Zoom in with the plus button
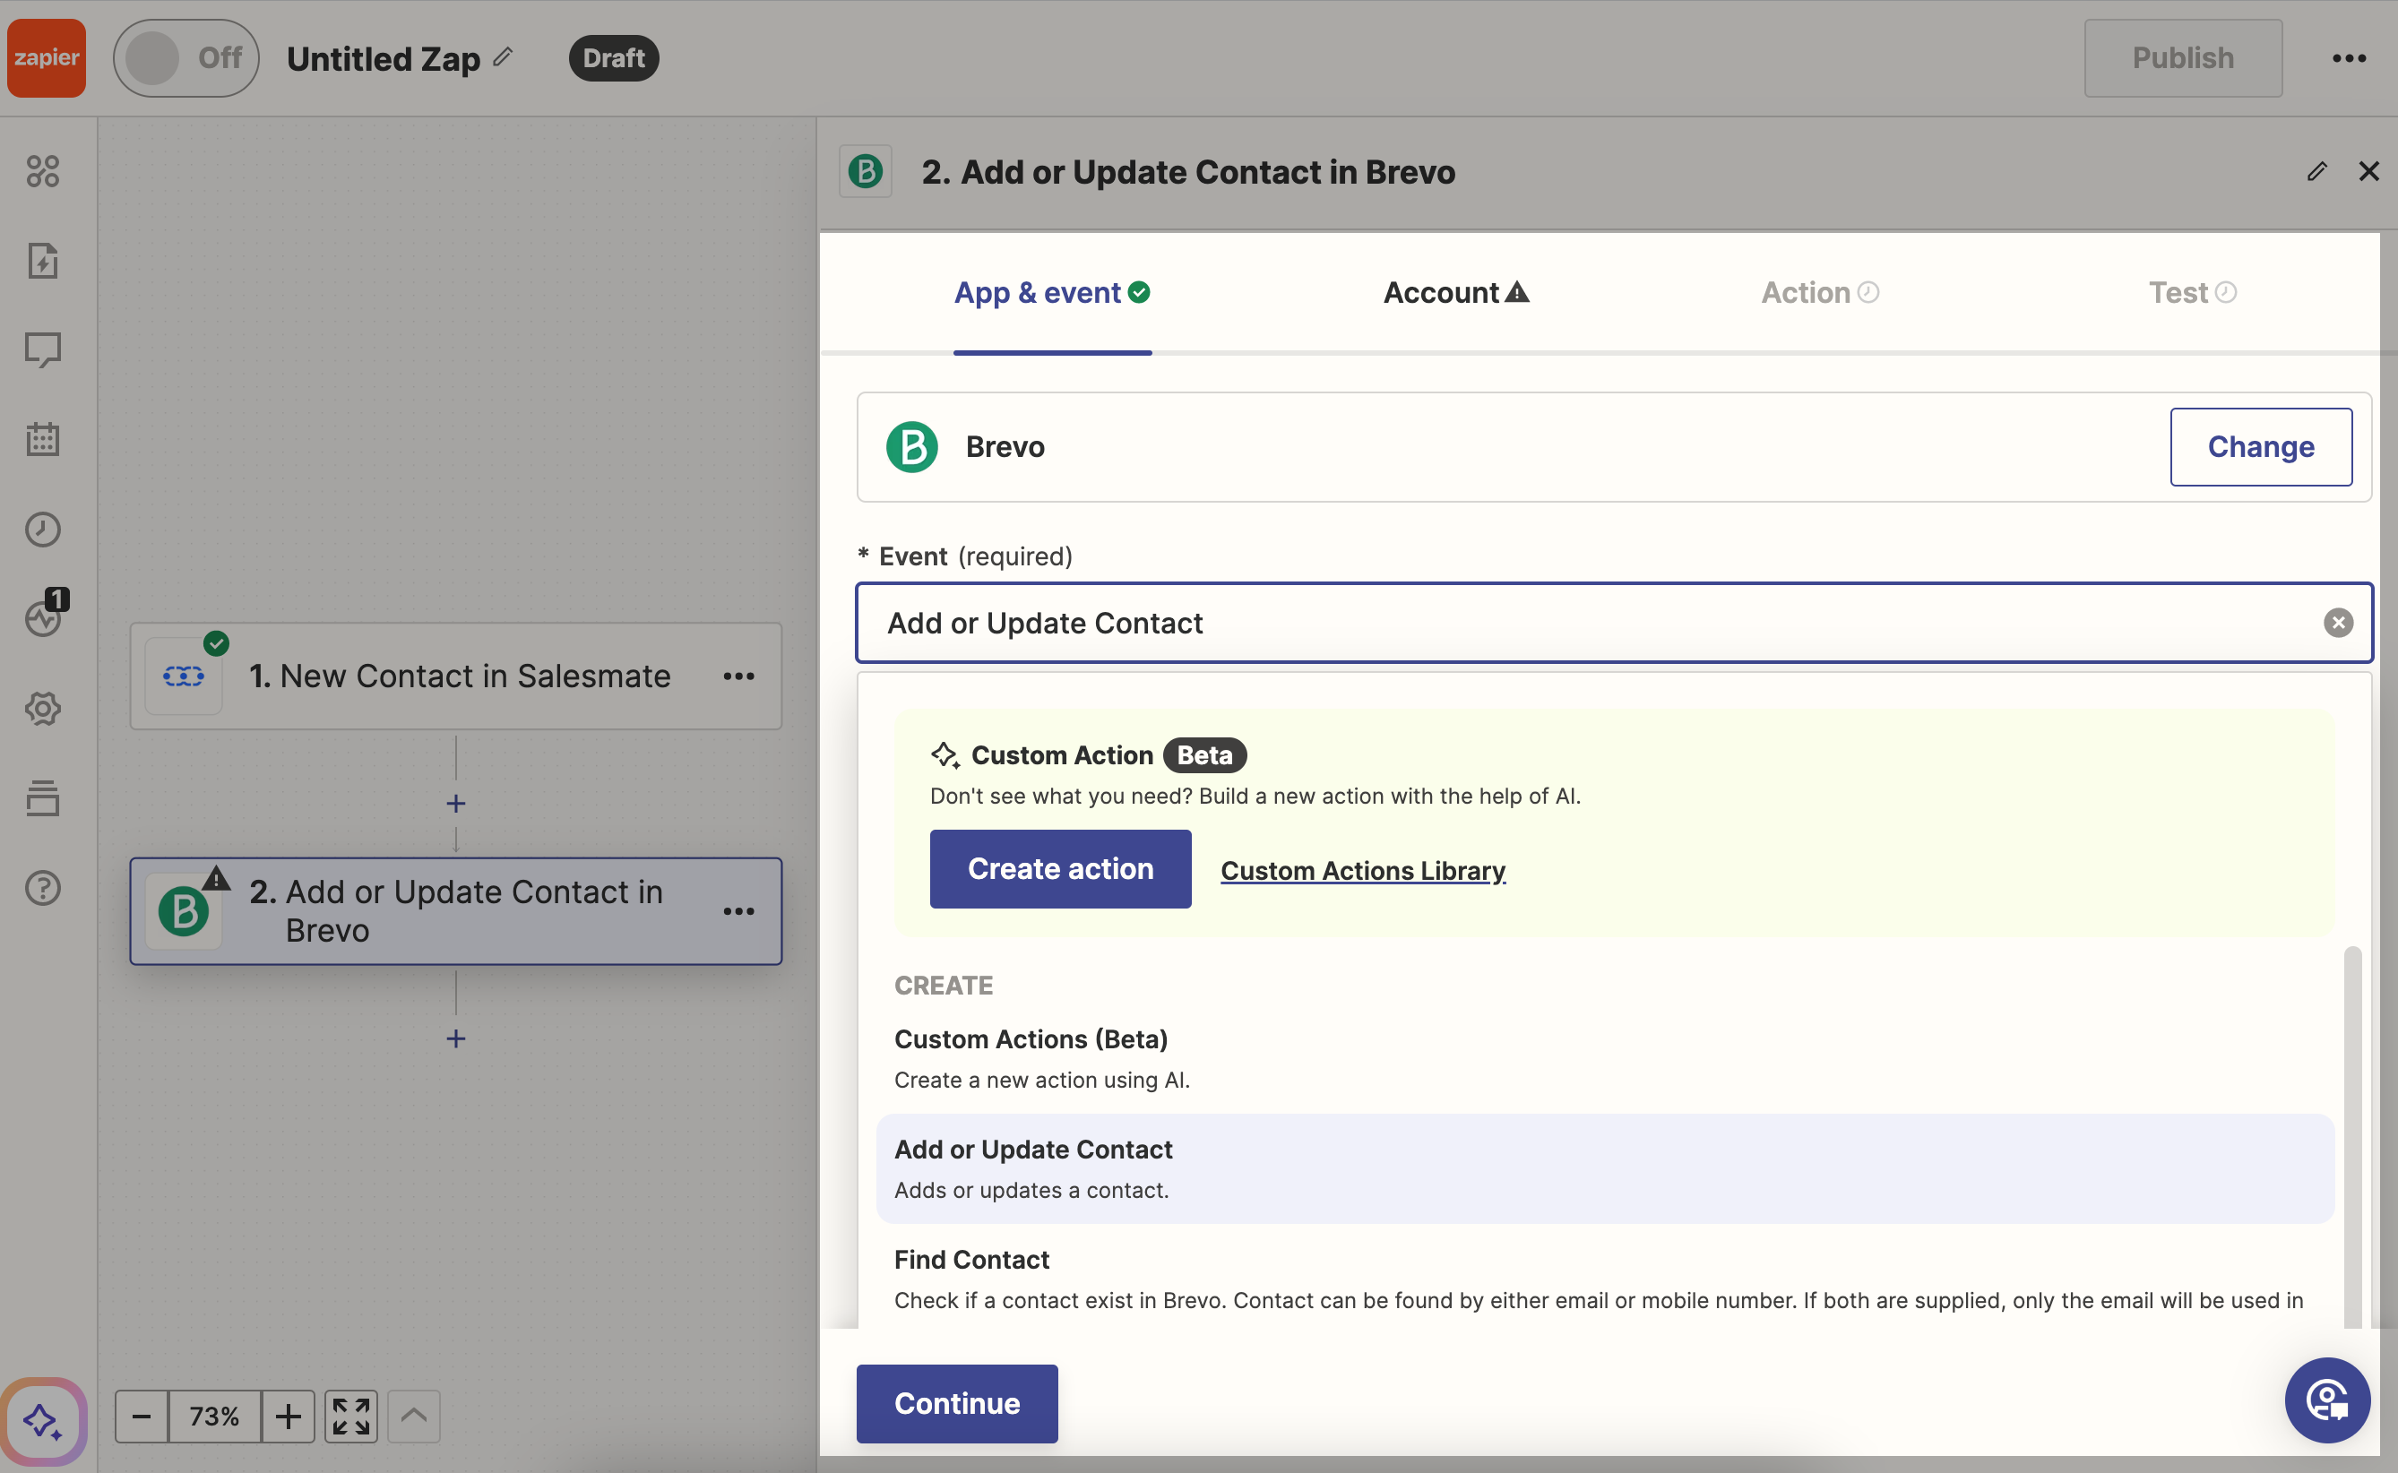Viewport: 2398px width, 1473px height. coord(288,1416)
